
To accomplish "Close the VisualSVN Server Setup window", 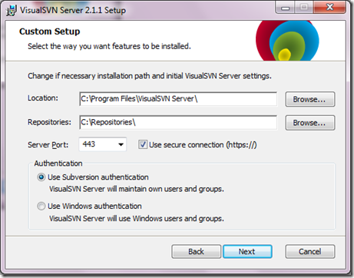I will 329,8.
